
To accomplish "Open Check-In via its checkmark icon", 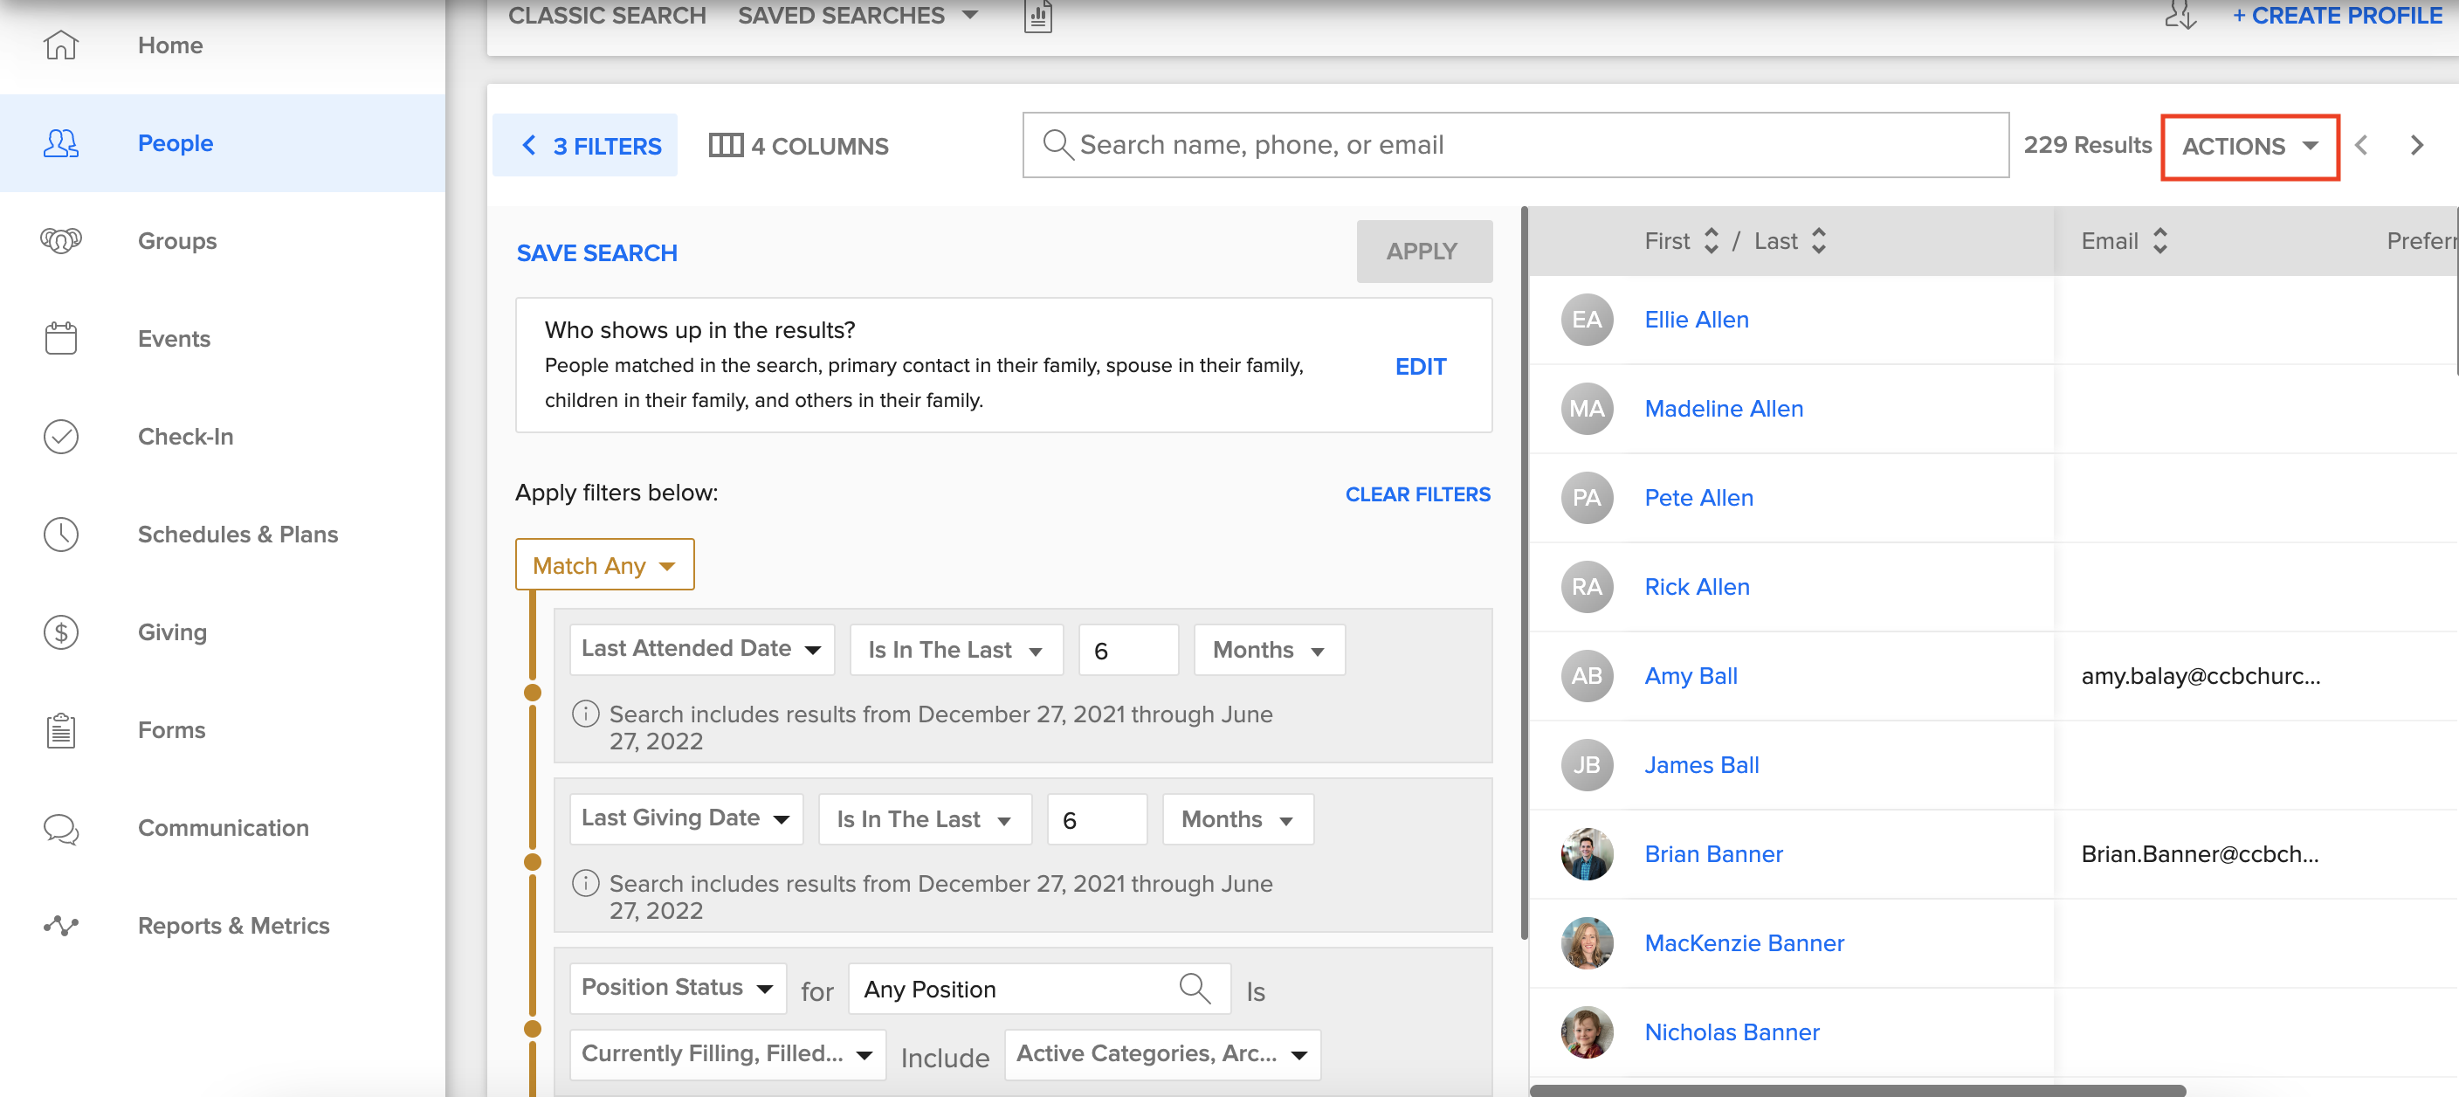I will [60, 437].
